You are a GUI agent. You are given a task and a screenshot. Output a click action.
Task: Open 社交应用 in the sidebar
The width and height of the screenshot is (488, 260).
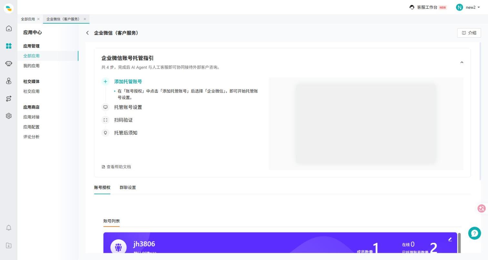point(31,91)
